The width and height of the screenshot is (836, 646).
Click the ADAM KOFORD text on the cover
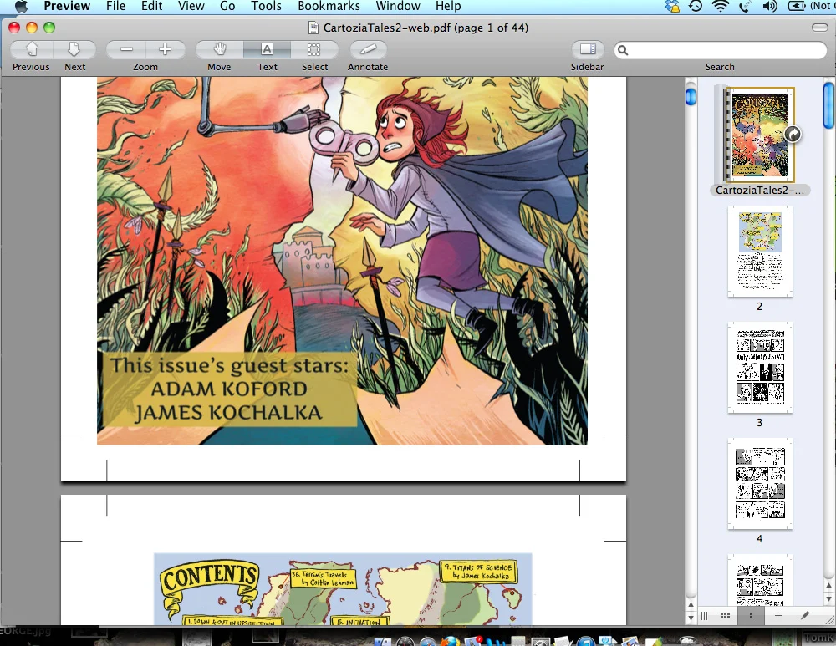click(x=229, y=389)
